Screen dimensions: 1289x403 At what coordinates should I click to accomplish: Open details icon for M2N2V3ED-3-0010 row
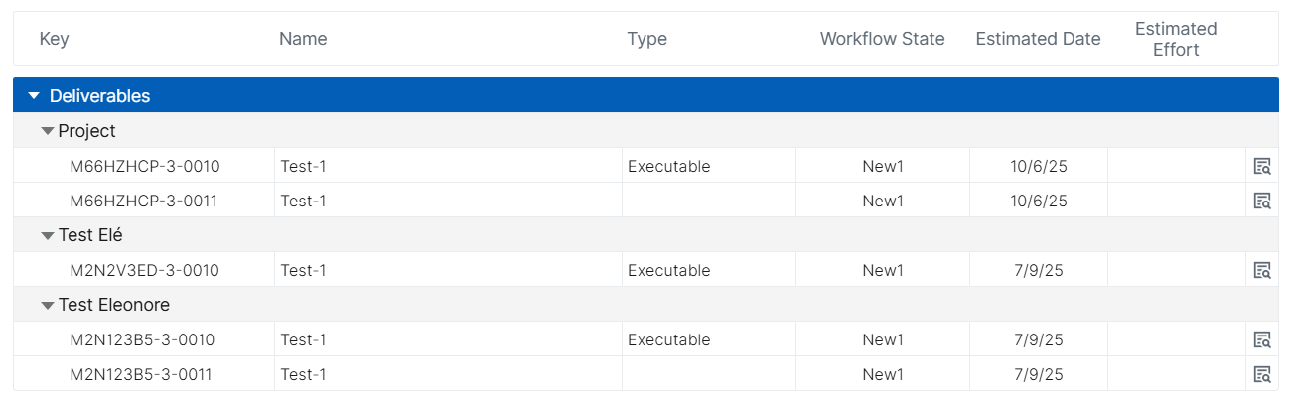(x=1262, y=270)
